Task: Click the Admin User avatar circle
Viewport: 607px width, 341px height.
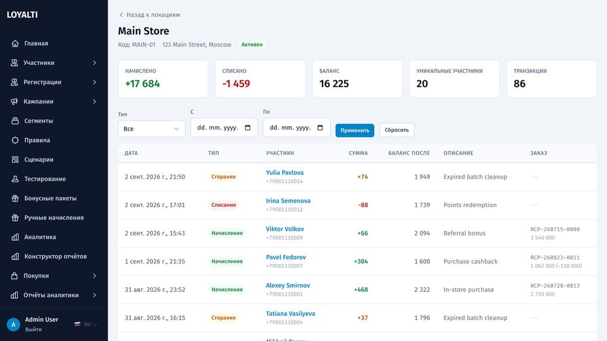Action: coord(13,325)
